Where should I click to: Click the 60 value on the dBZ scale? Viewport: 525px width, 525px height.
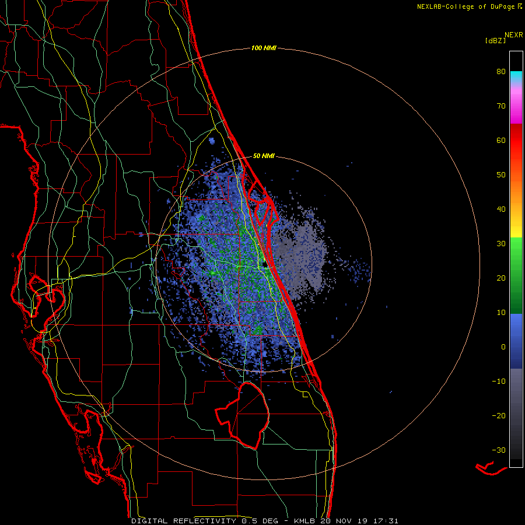501,140
